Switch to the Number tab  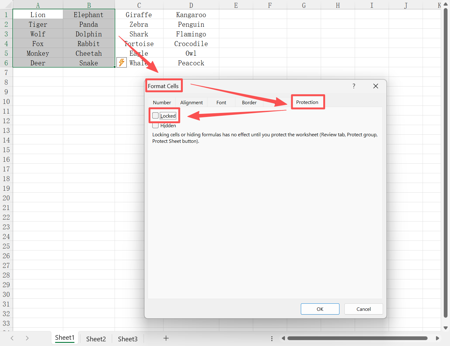tap(162, 102)
